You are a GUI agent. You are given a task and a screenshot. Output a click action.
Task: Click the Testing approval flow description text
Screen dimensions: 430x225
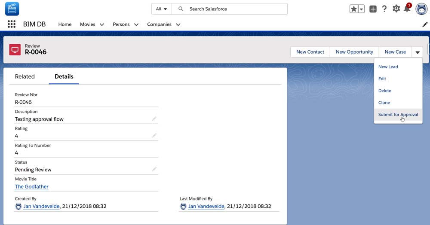click(x=39, y=119)
